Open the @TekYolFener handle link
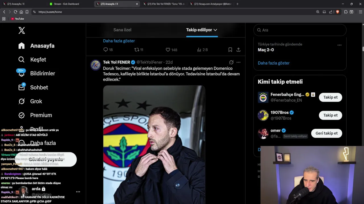Viewport: 364px width, 204px height. [x=149, y=62]
